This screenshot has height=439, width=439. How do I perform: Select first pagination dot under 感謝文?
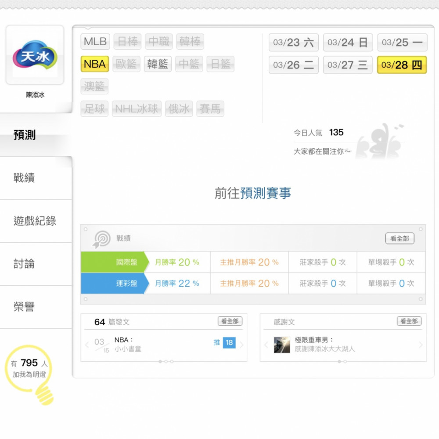click(339, 361)
